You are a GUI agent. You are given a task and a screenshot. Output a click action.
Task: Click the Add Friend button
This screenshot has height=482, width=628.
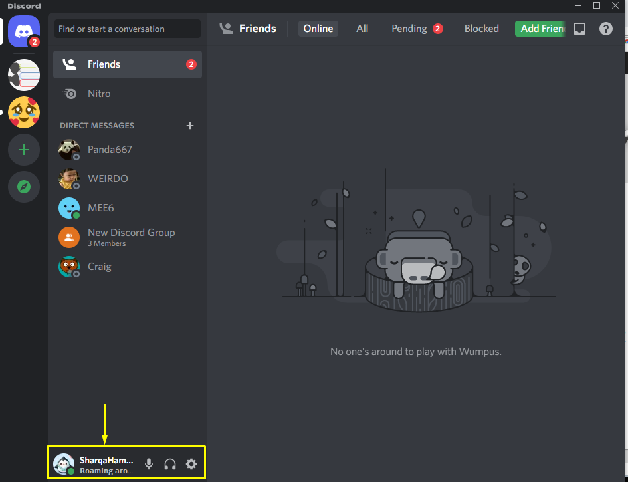tap(540, 29)
